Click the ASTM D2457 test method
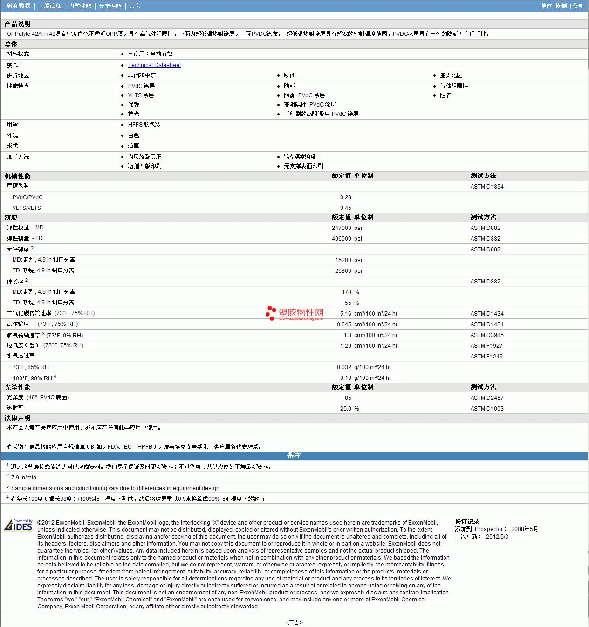The image size is (589, 627). tap(487, 398)
